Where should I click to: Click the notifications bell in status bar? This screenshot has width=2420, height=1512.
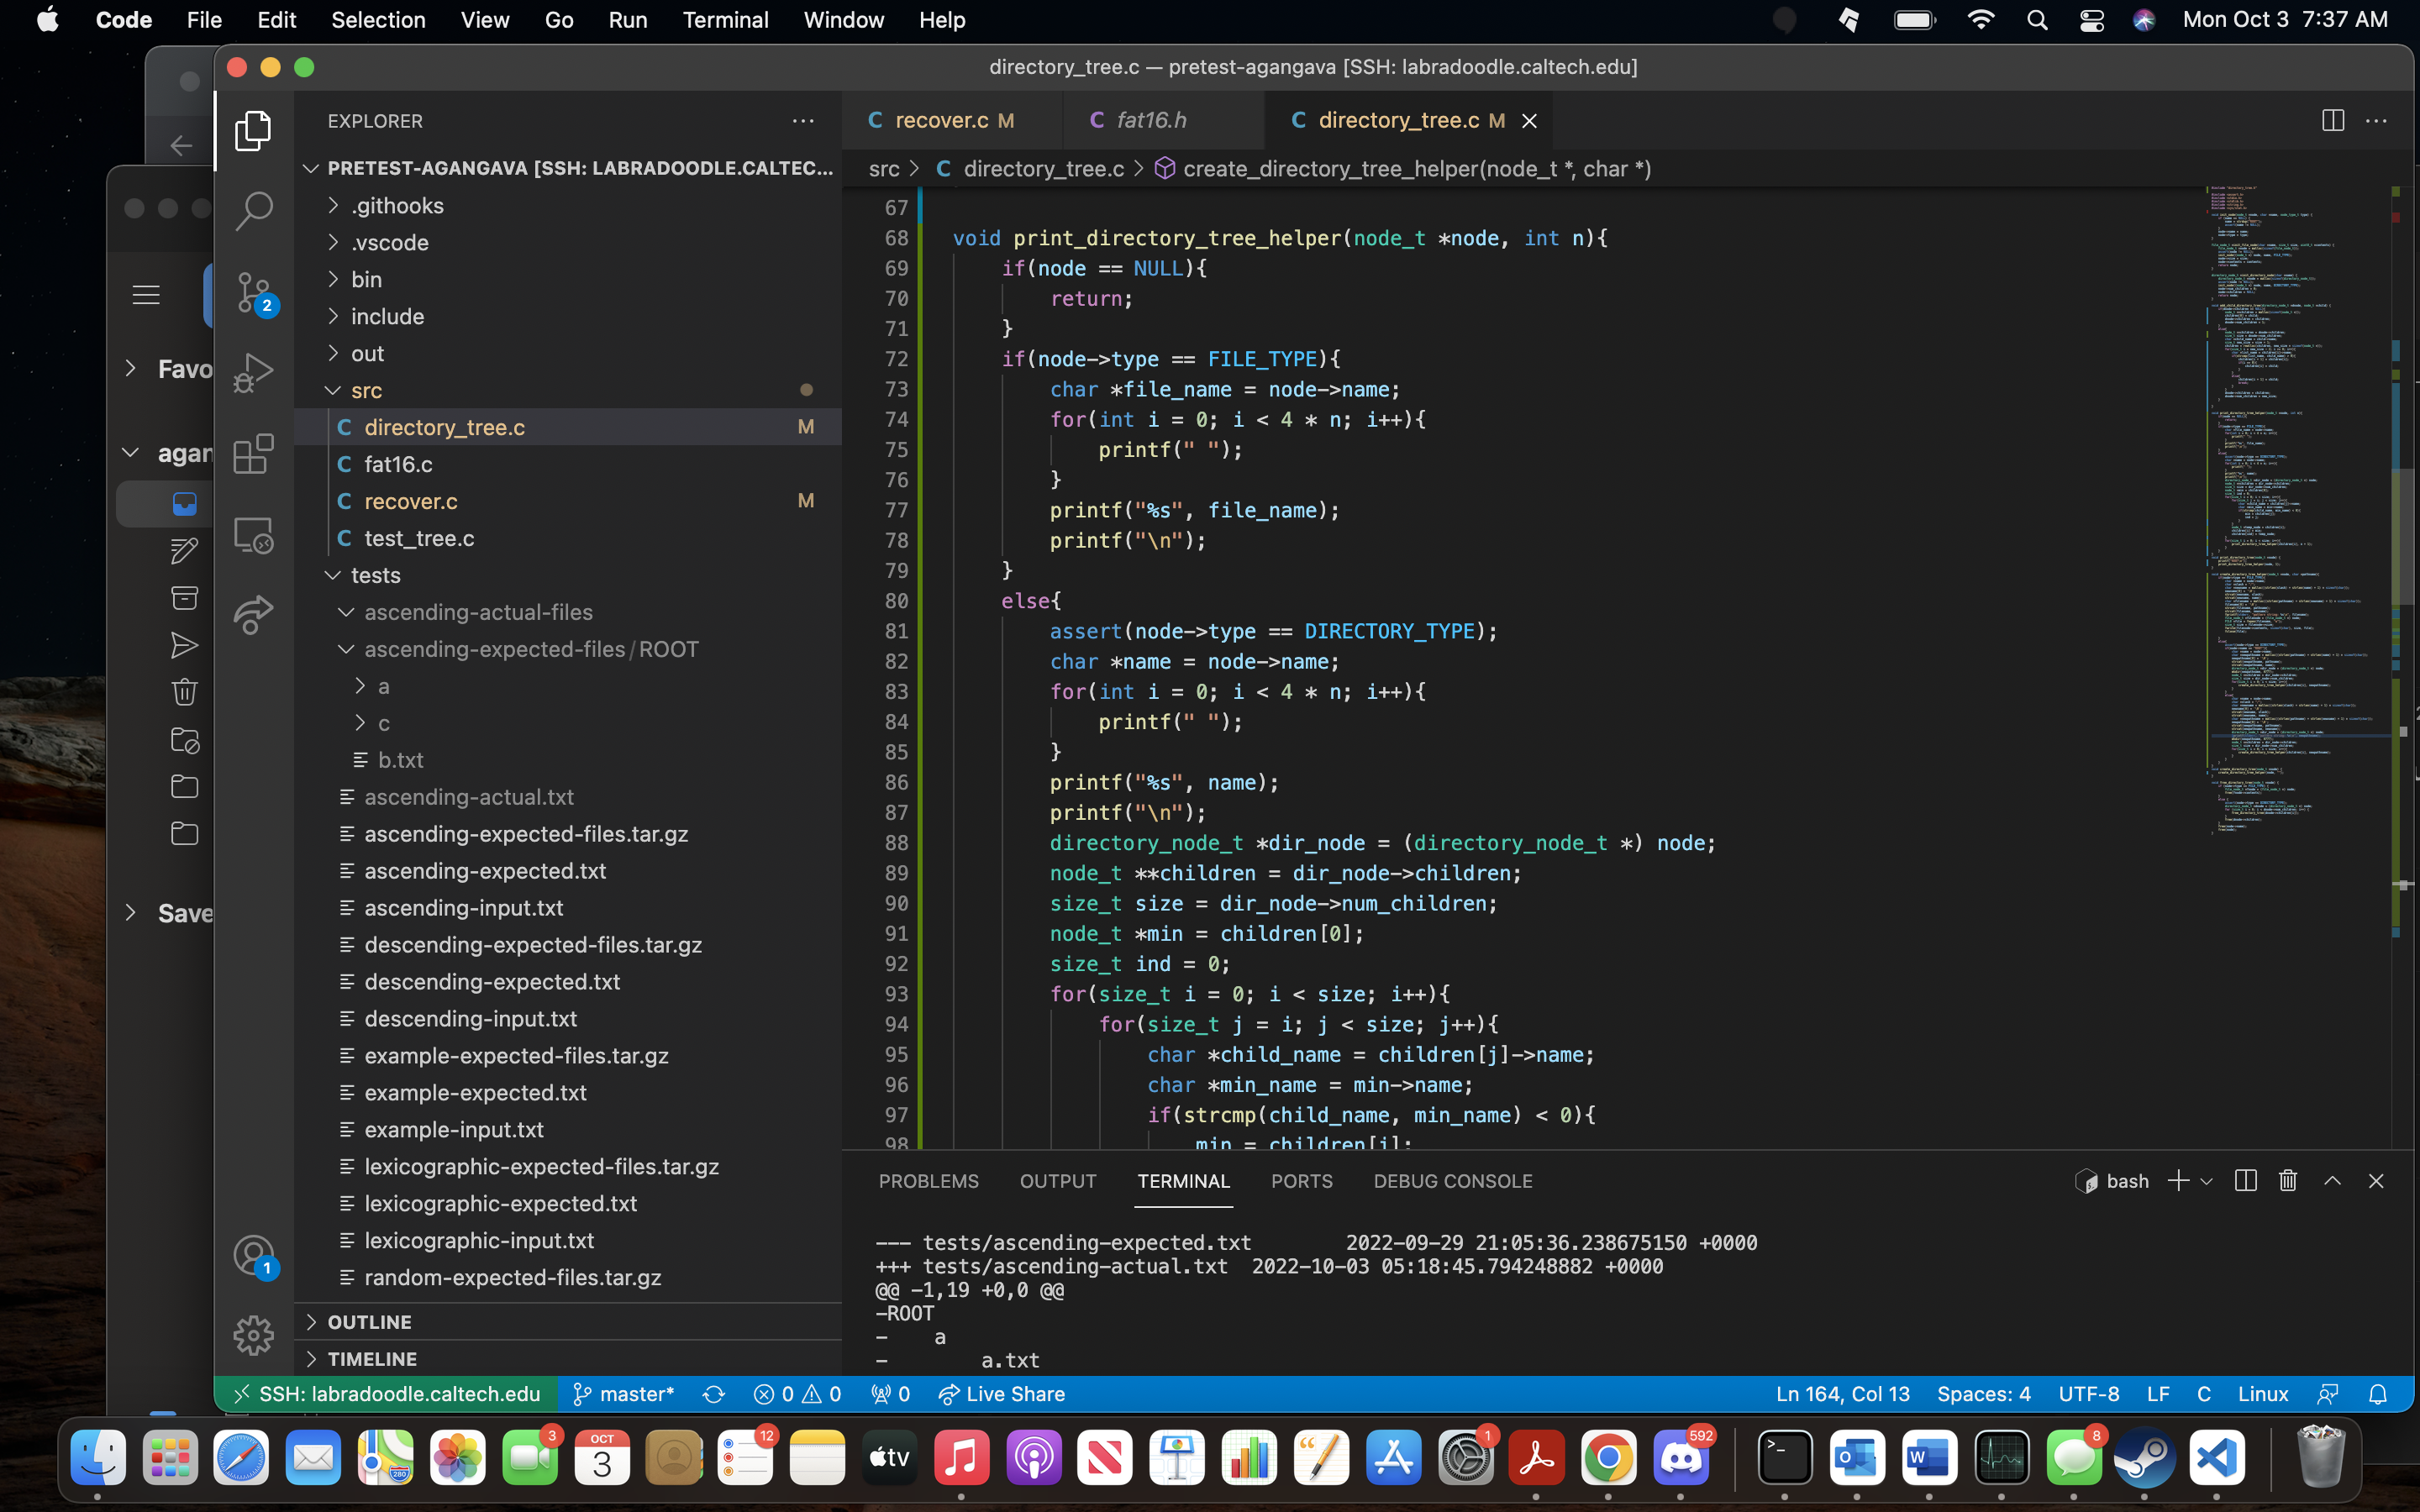pyautogui.click(x=2378, y=1394)
